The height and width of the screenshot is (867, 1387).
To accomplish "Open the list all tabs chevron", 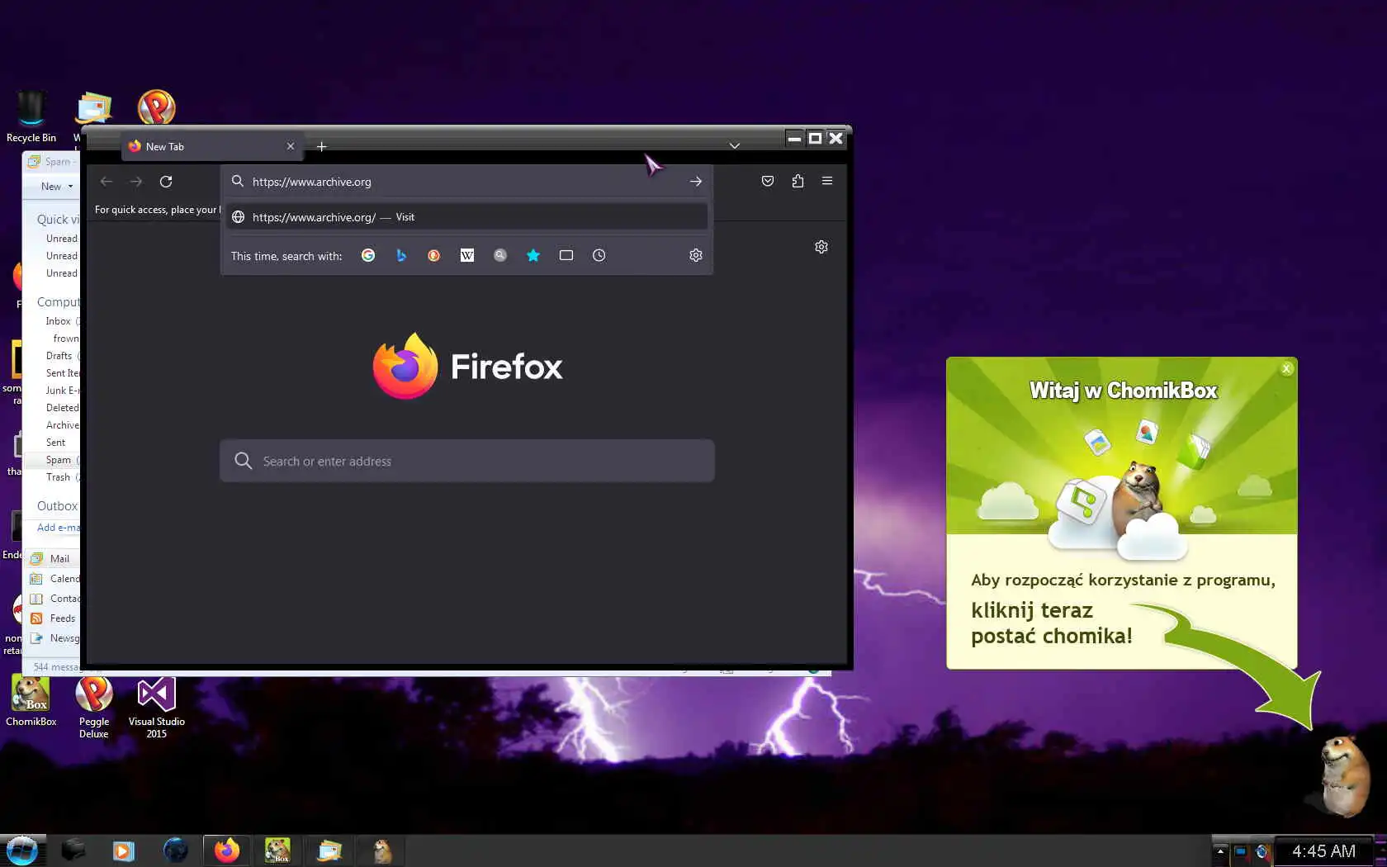I will coord(735,146).
